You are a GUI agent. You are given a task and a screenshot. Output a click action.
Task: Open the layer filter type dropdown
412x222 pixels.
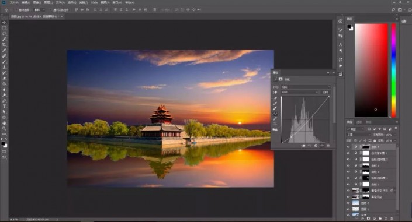pyautogui.click(x=355, y=129)
